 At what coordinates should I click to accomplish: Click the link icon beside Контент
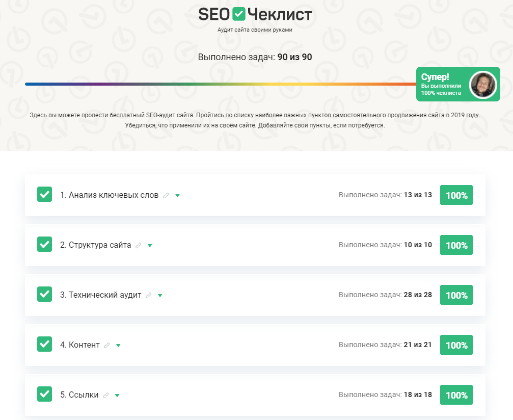click(106, 346)
